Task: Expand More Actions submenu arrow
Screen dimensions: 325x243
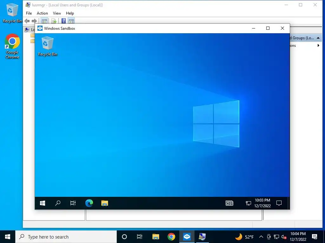Action: (318, 46)
